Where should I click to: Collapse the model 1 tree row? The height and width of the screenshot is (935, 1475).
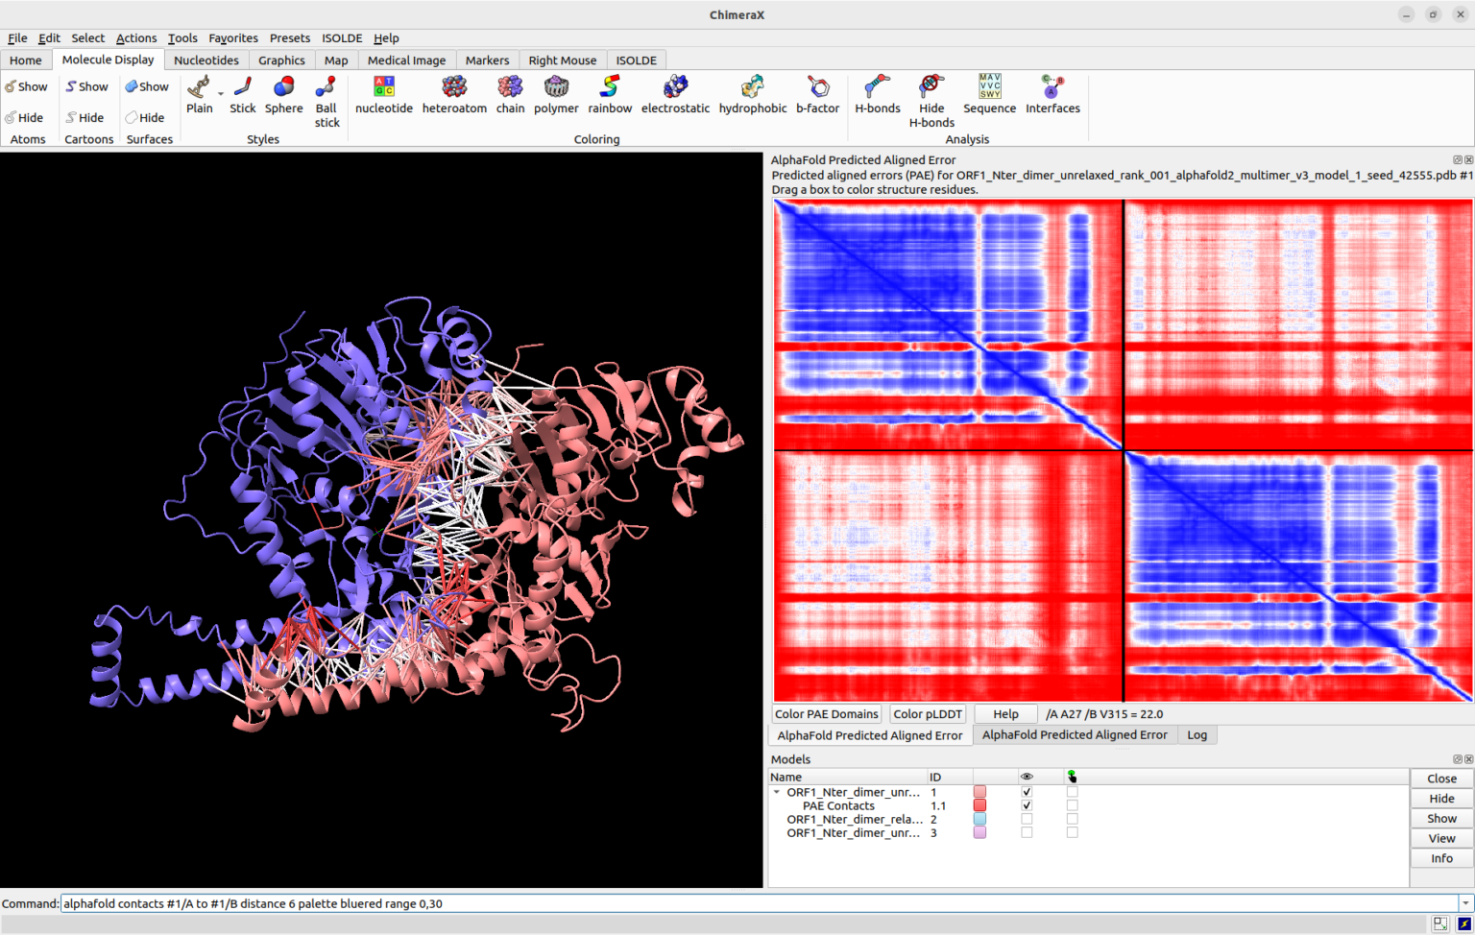[x=777, y=792]
